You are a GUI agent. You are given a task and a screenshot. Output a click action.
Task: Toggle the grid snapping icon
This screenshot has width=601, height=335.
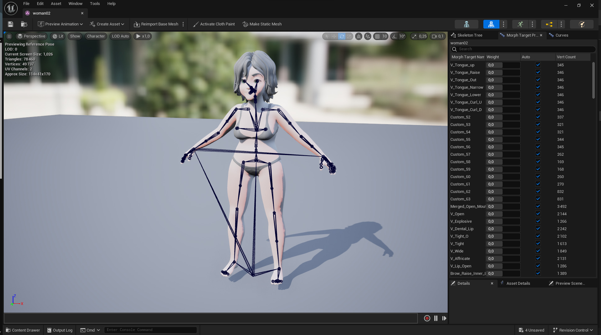pyautogui.click(x=377, y=36)
